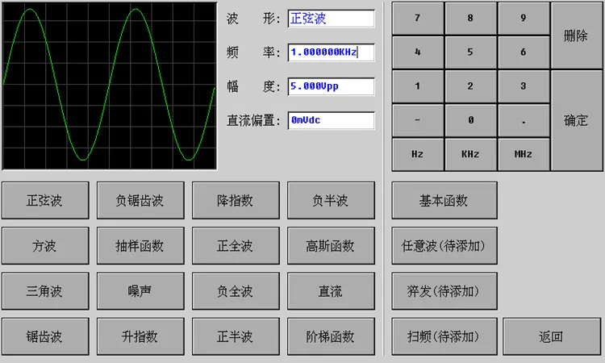Tap keypad digit 9
The image size is (605, 363).
tap(524, 18)
